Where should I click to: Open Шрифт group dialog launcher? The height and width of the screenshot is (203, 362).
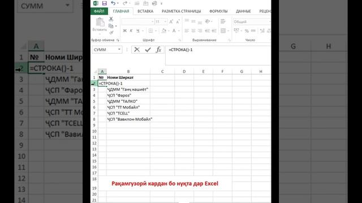180,40
